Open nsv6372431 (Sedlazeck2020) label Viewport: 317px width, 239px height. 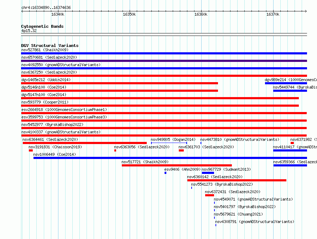(x=233, y=192)
